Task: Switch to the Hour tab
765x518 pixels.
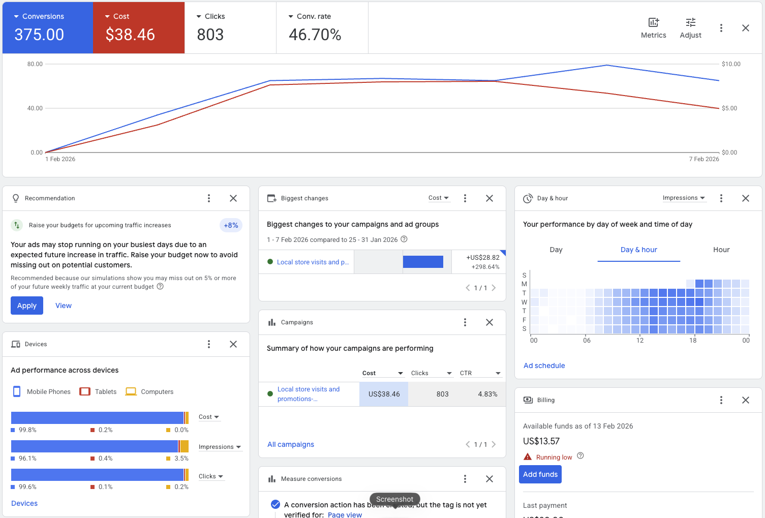Action: [721, 250]
